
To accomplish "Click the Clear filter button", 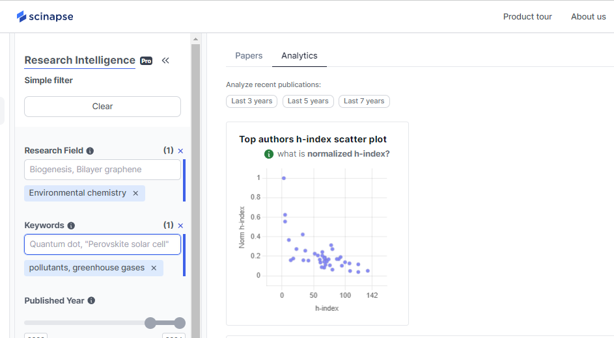I will (x=103, y=107).
